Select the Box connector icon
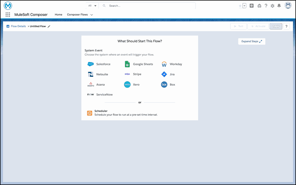 tap(164, 84)
